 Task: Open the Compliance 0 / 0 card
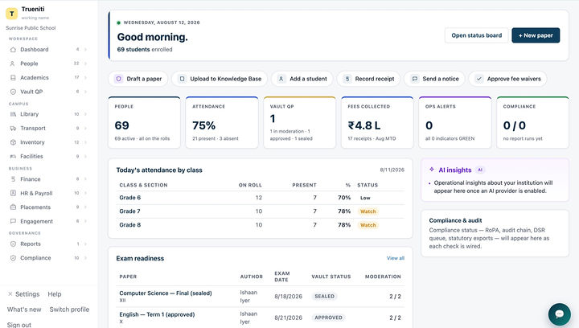point(533,122)
